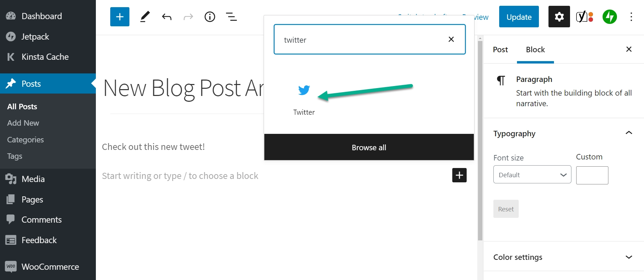Click the Browse all button
Screen dimensions: 644x280
point(369,147)
